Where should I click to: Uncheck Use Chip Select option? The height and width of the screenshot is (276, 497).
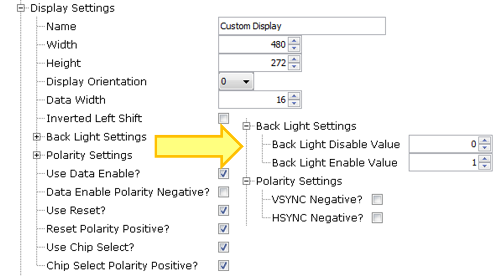tap(223, 247)
